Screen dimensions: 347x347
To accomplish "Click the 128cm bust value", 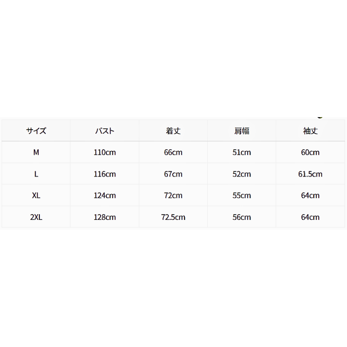I will click(x=105, y=217).
